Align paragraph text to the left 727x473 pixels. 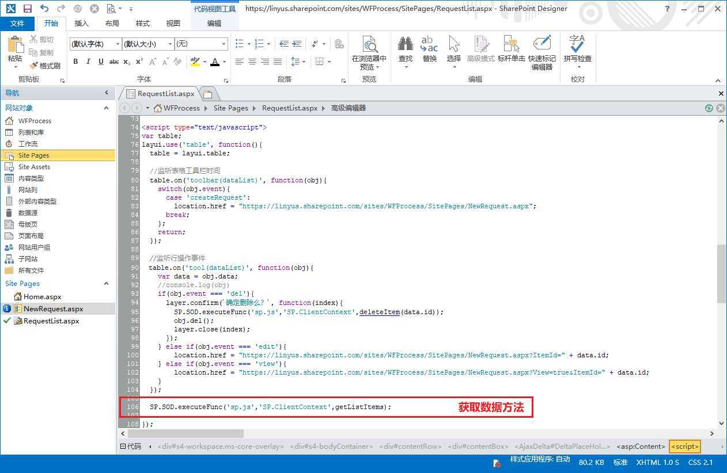(239, 62)
